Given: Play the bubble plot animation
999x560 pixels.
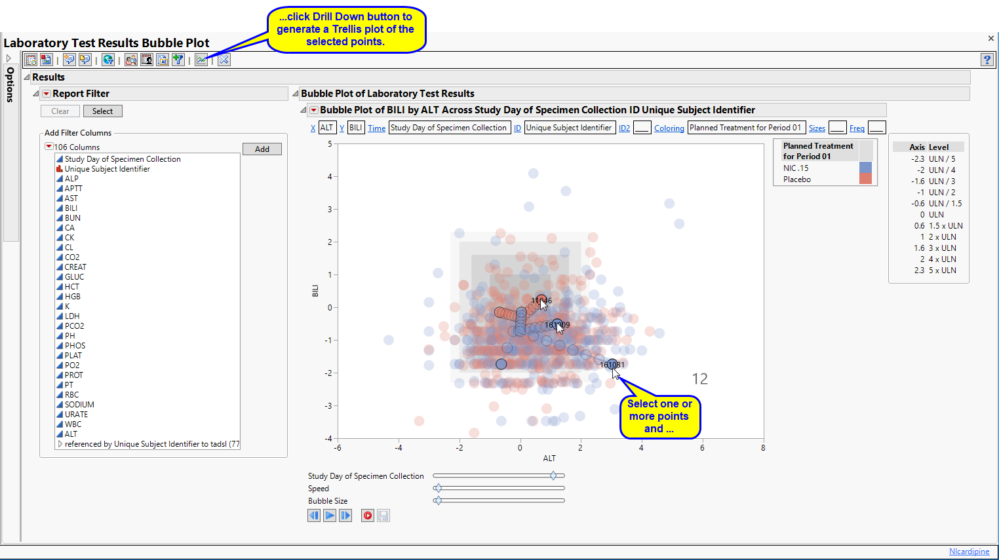Looking at the screenshot, I should pyautogui.click(x=330, y=515).
